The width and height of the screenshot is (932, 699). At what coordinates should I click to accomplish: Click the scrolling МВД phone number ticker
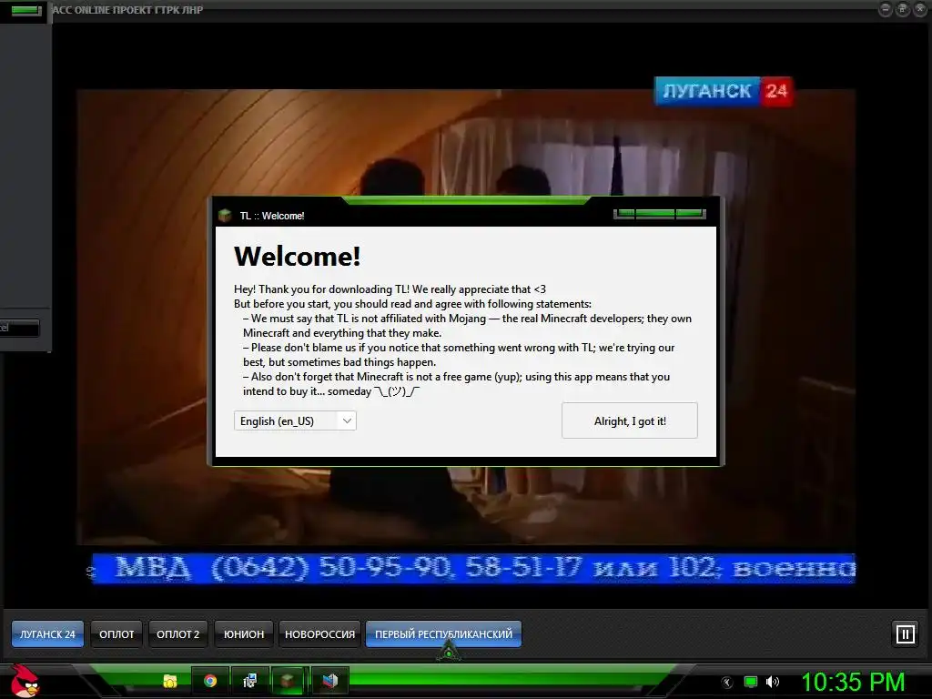coord(473,568)
